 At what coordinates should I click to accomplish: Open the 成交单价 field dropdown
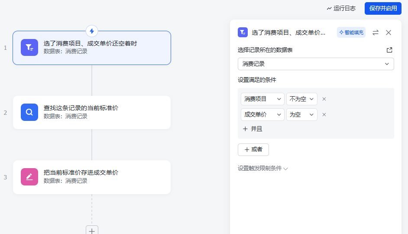point(262,114)
